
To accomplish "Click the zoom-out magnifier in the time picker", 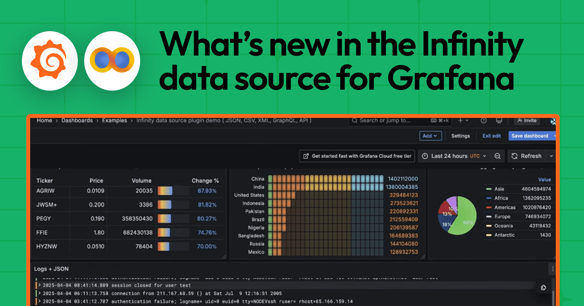I will tap(497, 156).
